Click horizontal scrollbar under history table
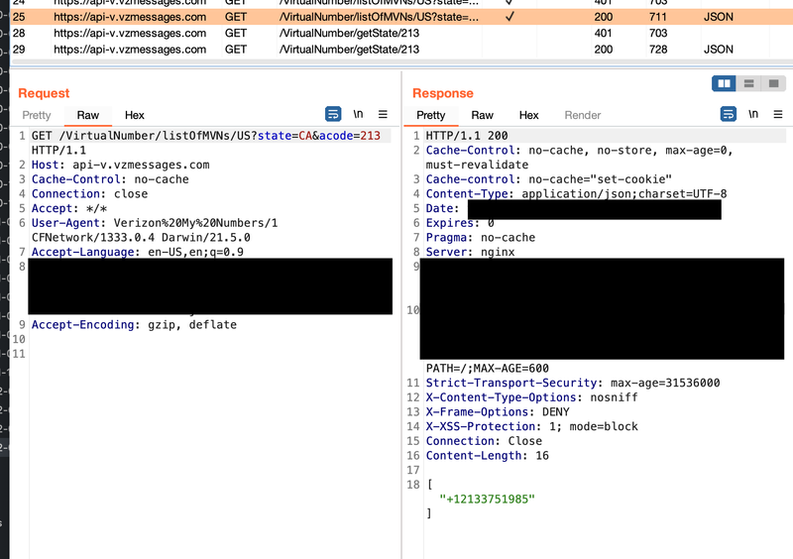Screen dimensions: 793x559 point(401,61)
